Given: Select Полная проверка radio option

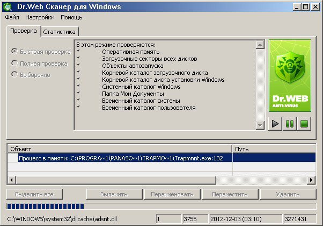Looking at the screenshot, I should [14, 63].
